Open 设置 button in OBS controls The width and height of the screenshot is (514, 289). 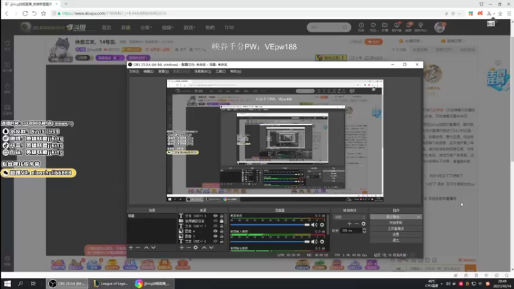[x=396, y=234]
